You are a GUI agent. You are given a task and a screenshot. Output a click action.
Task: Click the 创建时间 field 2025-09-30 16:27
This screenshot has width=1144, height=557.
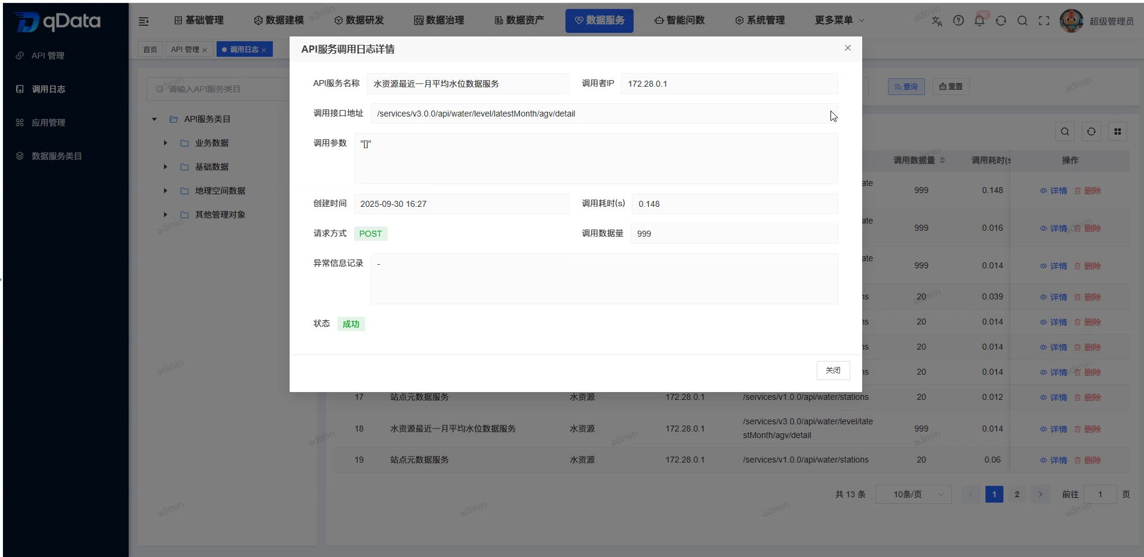click(461, 204)
